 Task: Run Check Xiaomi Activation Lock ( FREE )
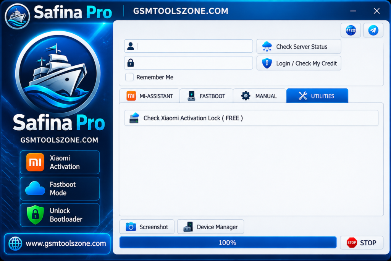[251, 118]
